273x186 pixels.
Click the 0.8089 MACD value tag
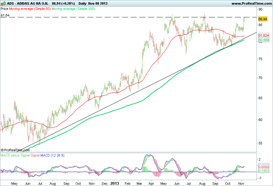[264, 166]
